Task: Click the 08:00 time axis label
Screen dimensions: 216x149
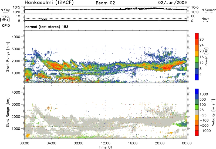Action: [x=78, y=143]
